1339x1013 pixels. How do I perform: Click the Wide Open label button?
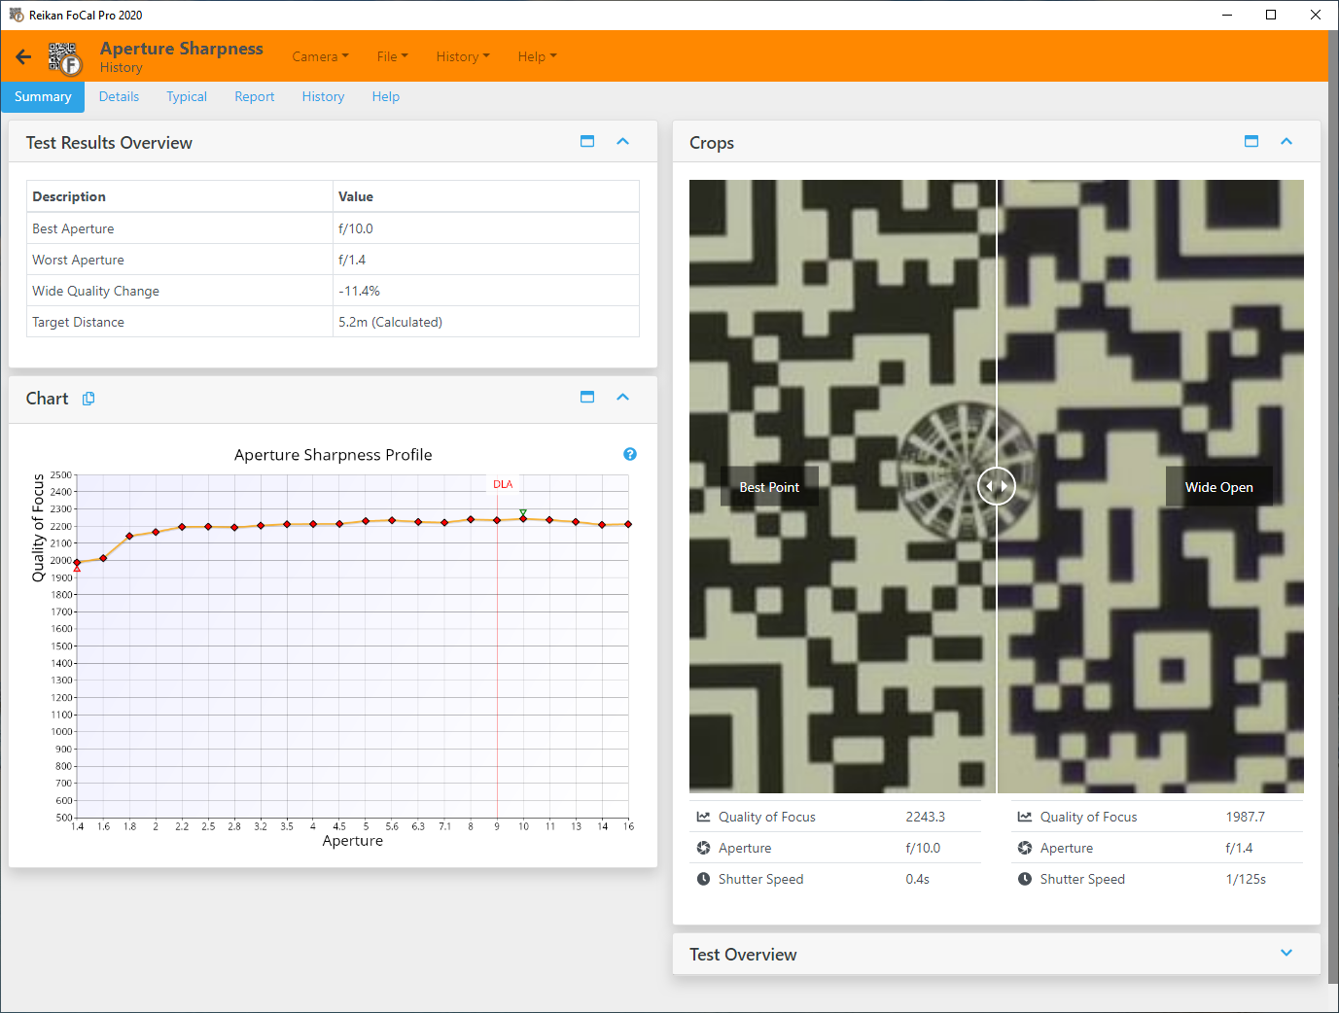pos(1219,487)
